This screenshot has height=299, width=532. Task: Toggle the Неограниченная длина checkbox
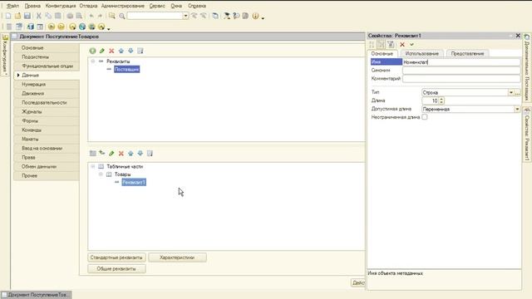coord(425,117)
